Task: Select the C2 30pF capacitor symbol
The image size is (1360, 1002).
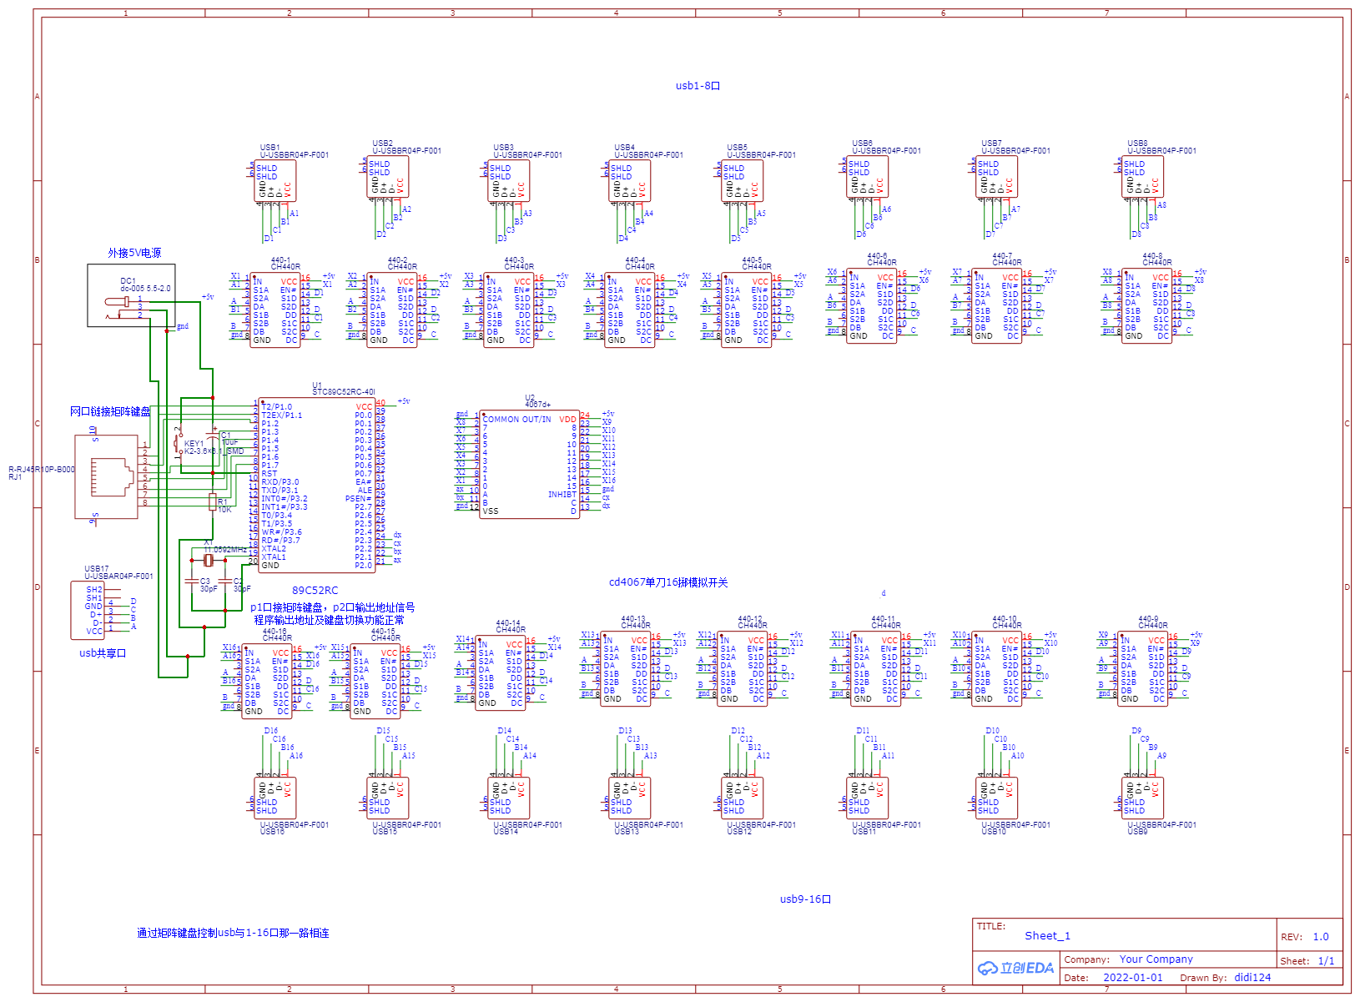Action: (x=225, y=580)
